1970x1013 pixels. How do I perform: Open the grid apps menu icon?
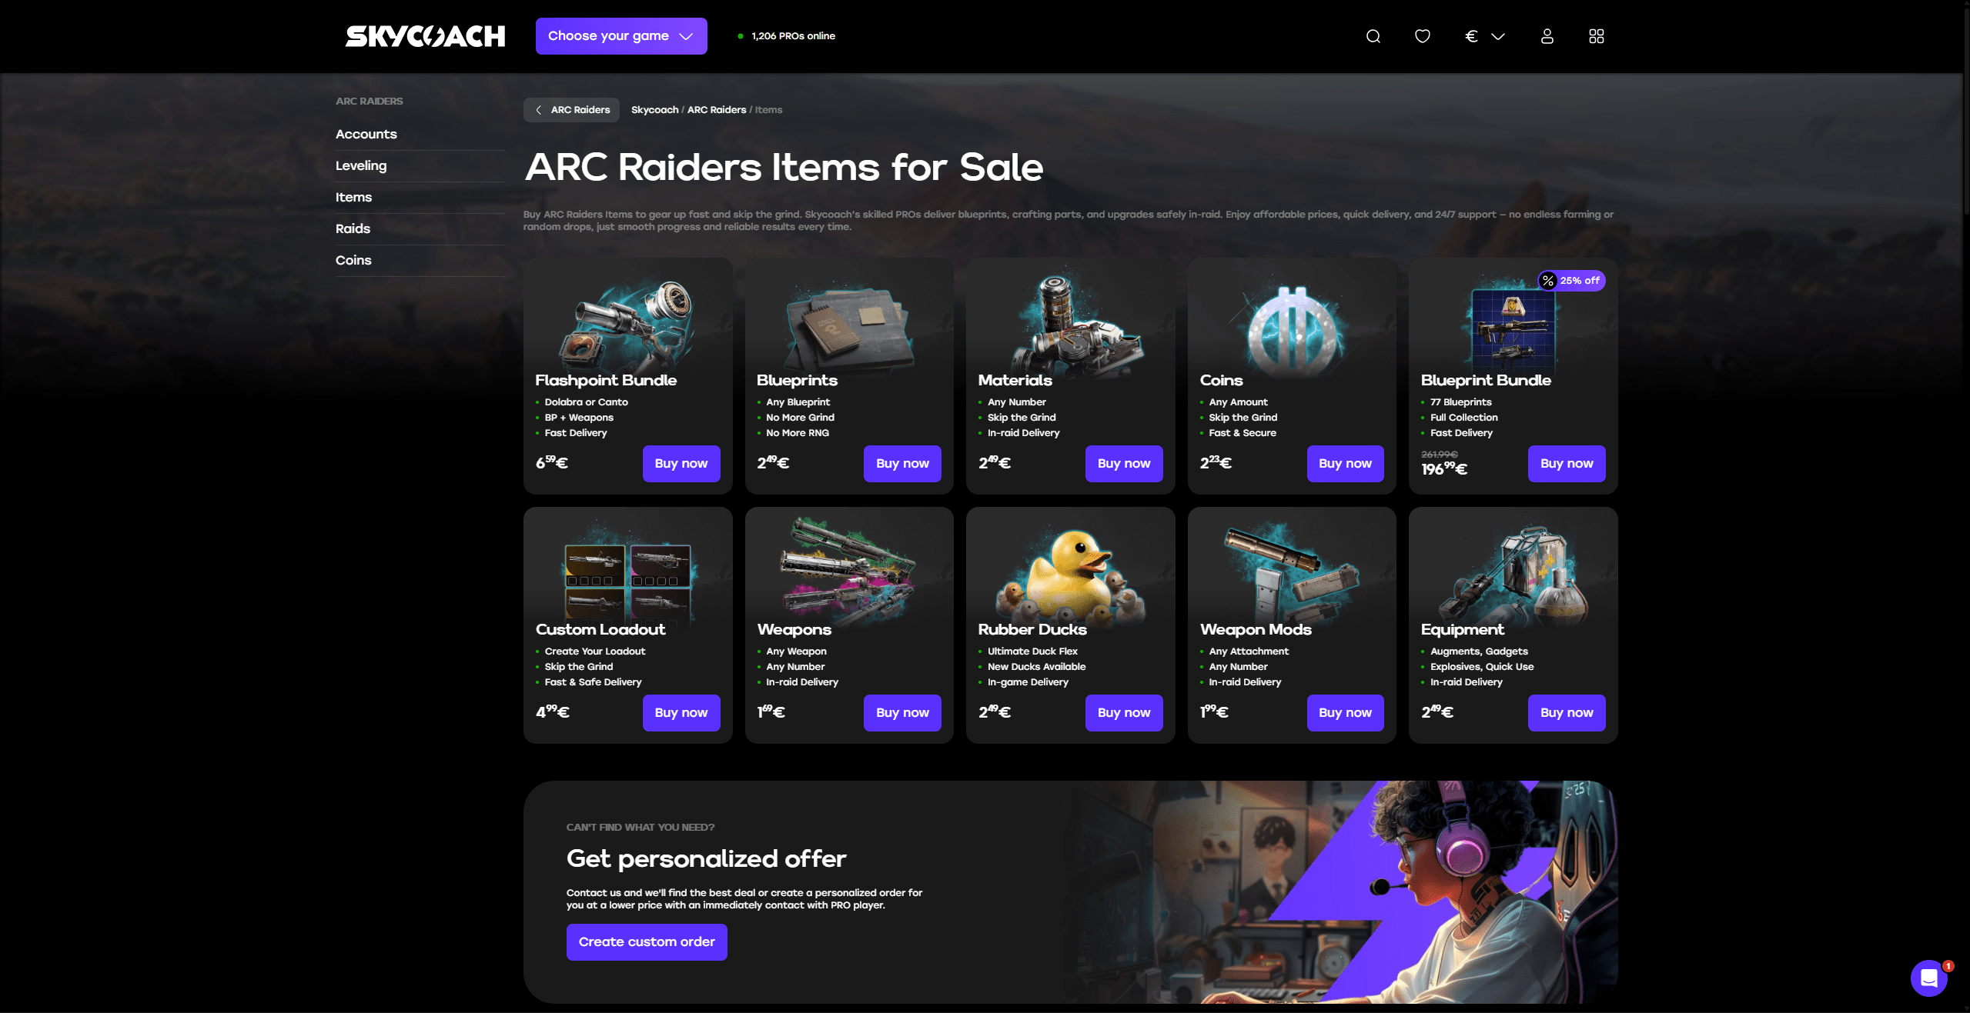tap(1596, 36)
